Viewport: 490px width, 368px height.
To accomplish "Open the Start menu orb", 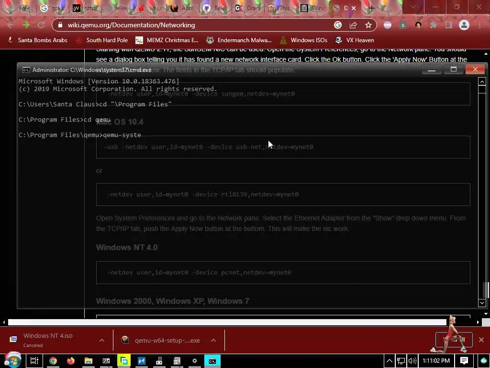I will 12,360.
